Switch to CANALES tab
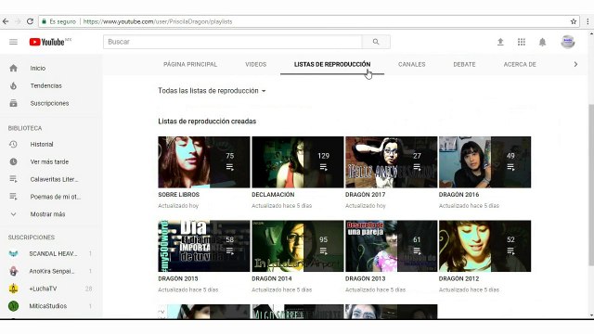 [x=412, y=64]
